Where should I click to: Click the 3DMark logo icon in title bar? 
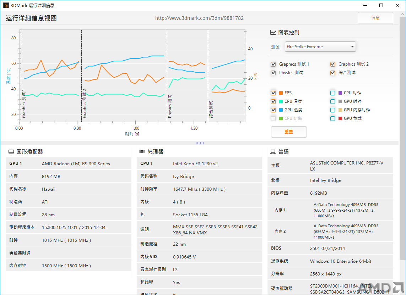[6, 5]
